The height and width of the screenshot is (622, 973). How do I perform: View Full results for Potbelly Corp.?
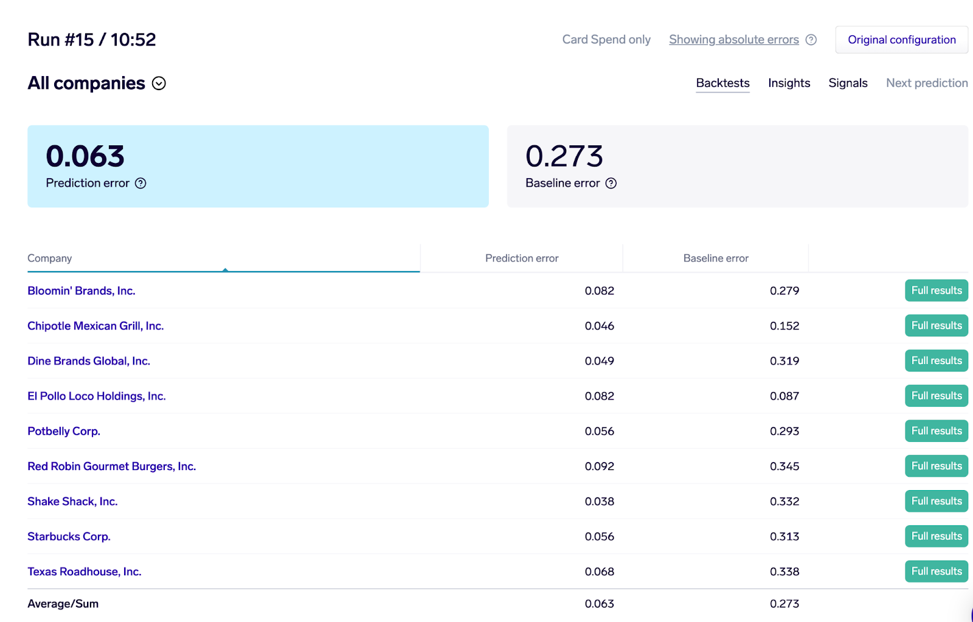[x=937, y=431]
